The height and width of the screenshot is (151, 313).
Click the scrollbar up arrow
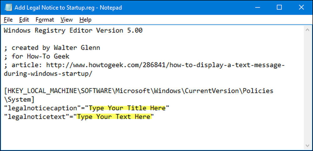(x=307, y=30)
